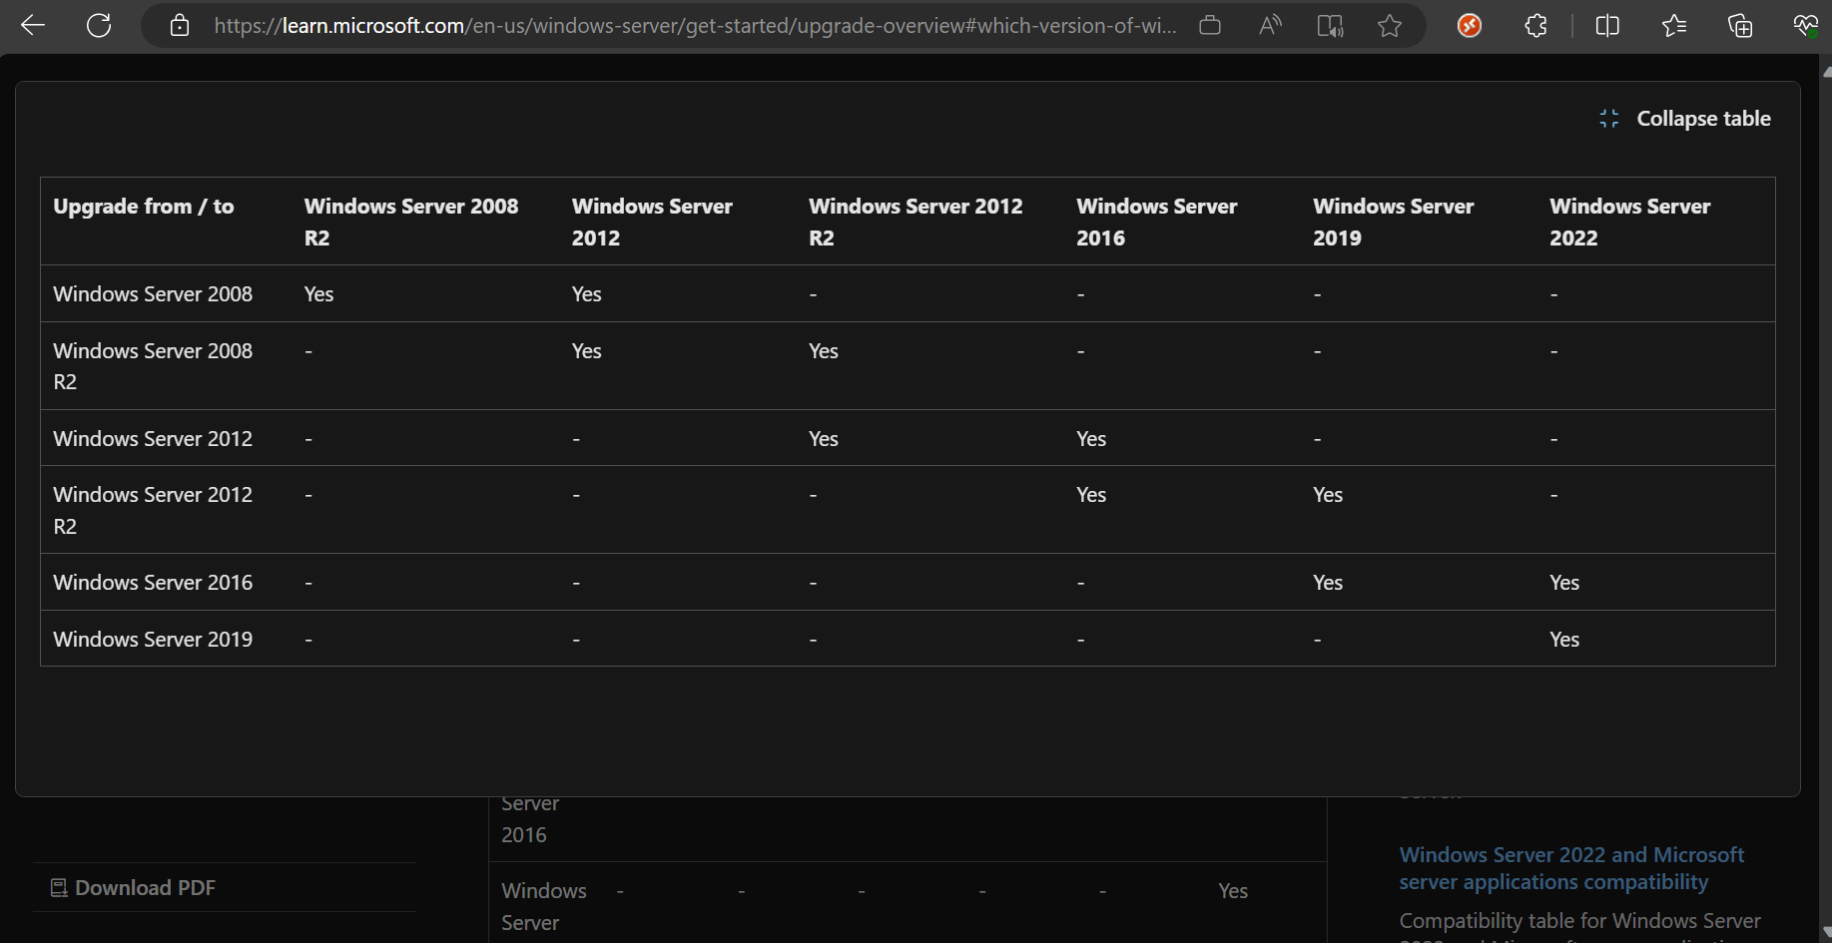Select the "Windows Server 2008 R2" row label
Image resolution: width=1832 pixels, height=943 pixels.
pos(153,366)
